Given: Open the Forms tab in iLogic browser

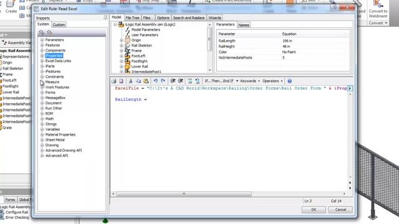Looking at the screenshot, I should (10, 200).
